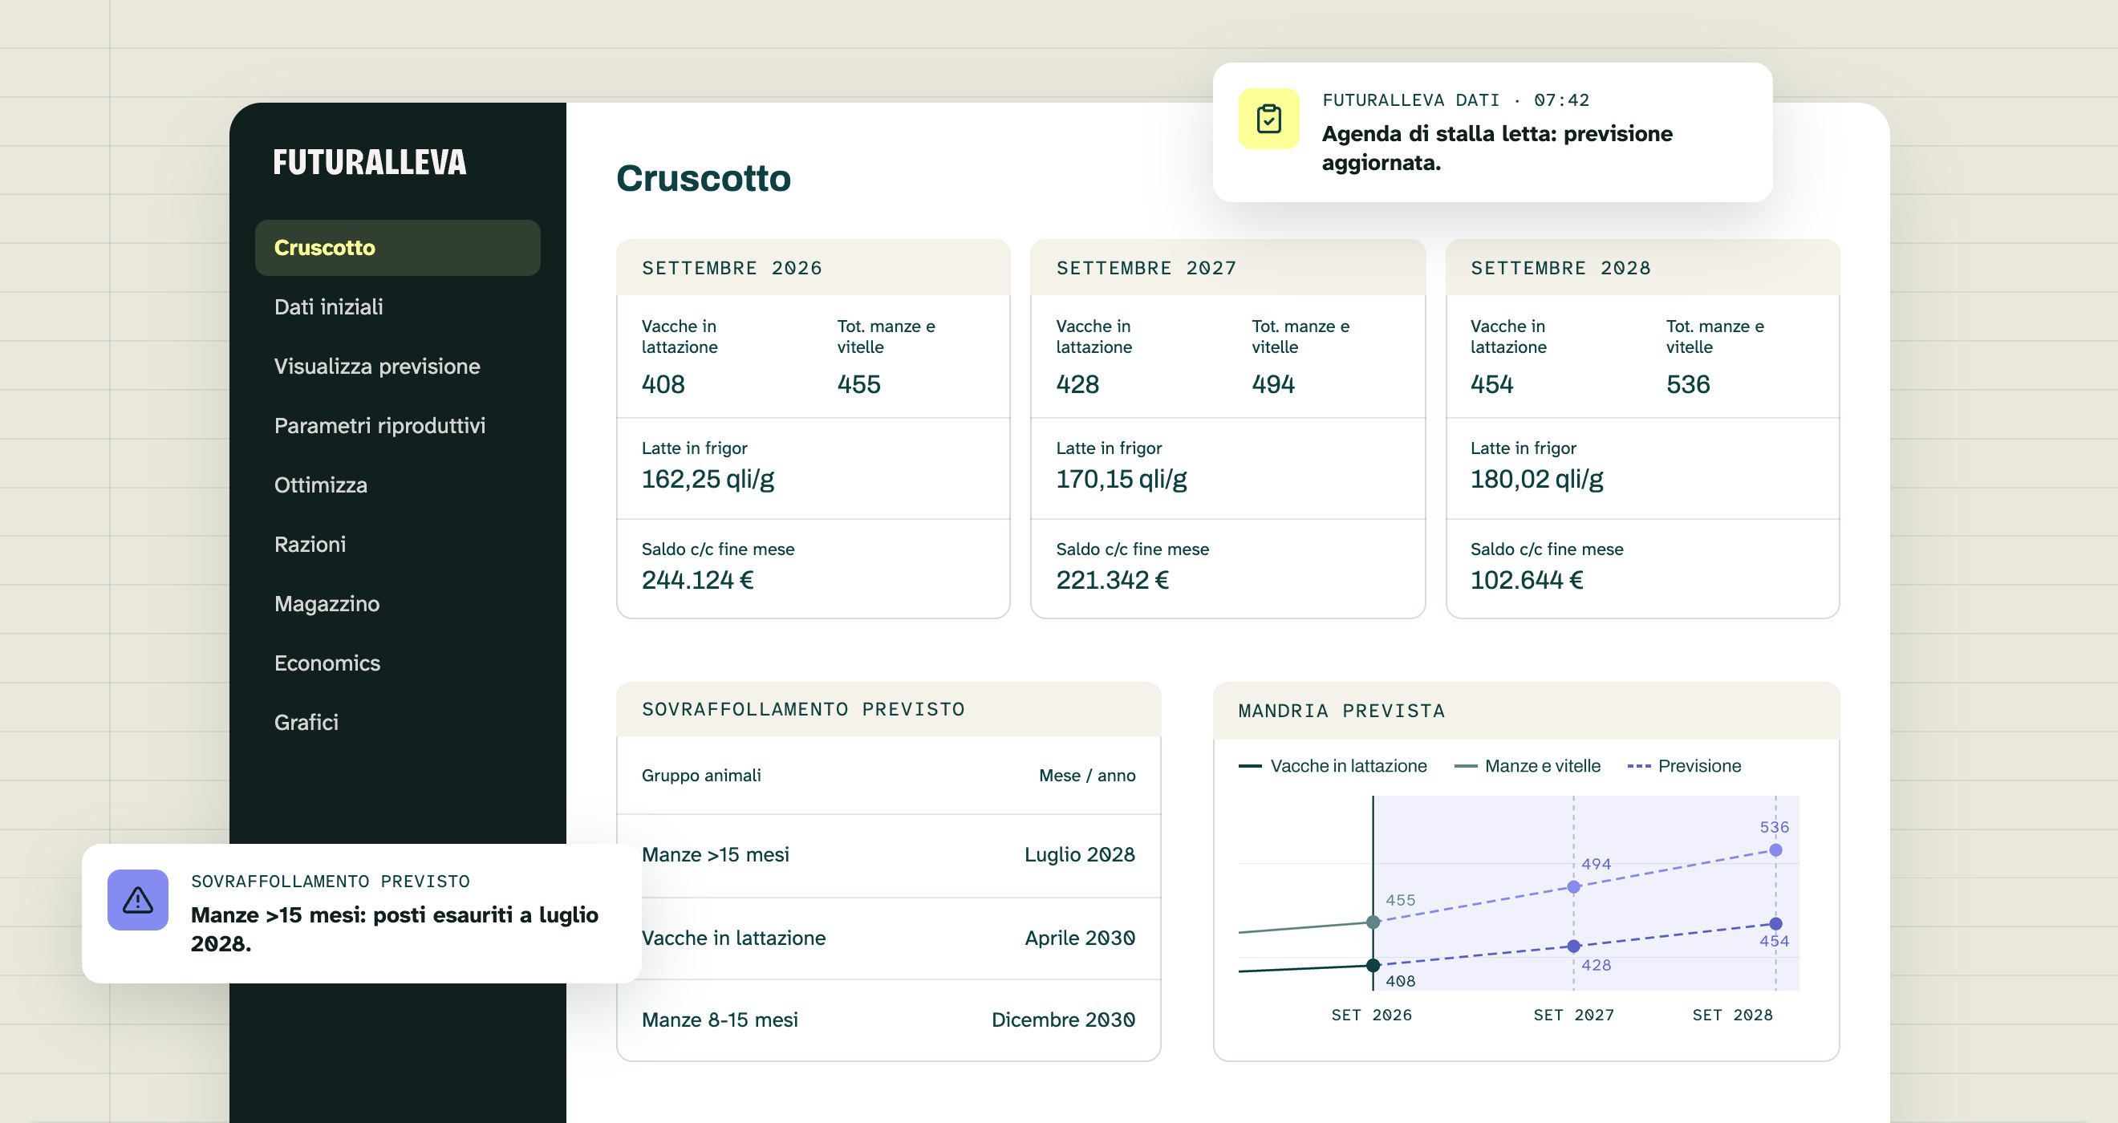
Task: Open the Magazzino section
Action: pos(327,603)
